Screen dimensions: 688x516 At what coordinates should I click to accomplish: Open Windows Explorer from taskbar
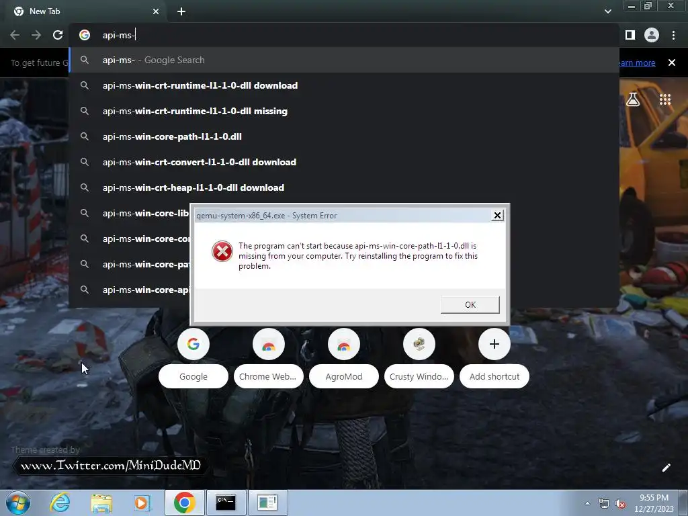(x=101, y=503)
